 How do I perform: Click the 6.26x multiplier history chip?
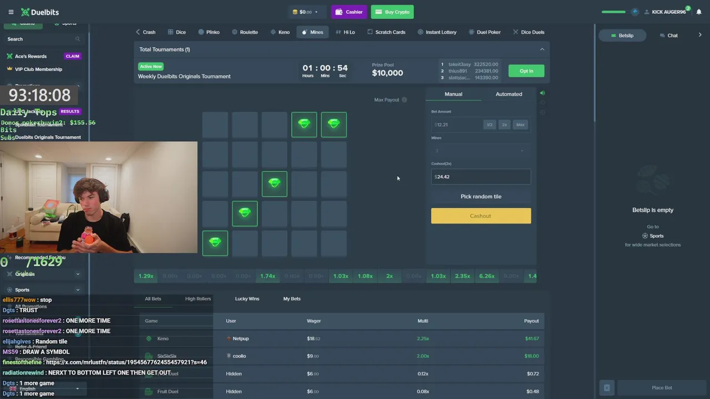487,276
